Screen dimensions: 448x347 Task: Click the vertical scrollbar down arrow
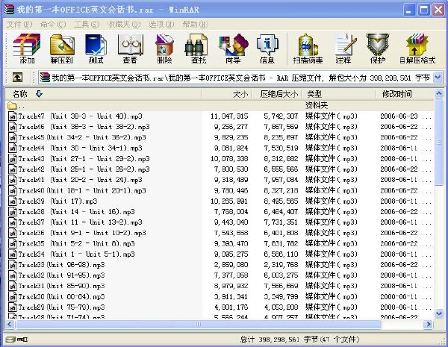tap(438, 313)
